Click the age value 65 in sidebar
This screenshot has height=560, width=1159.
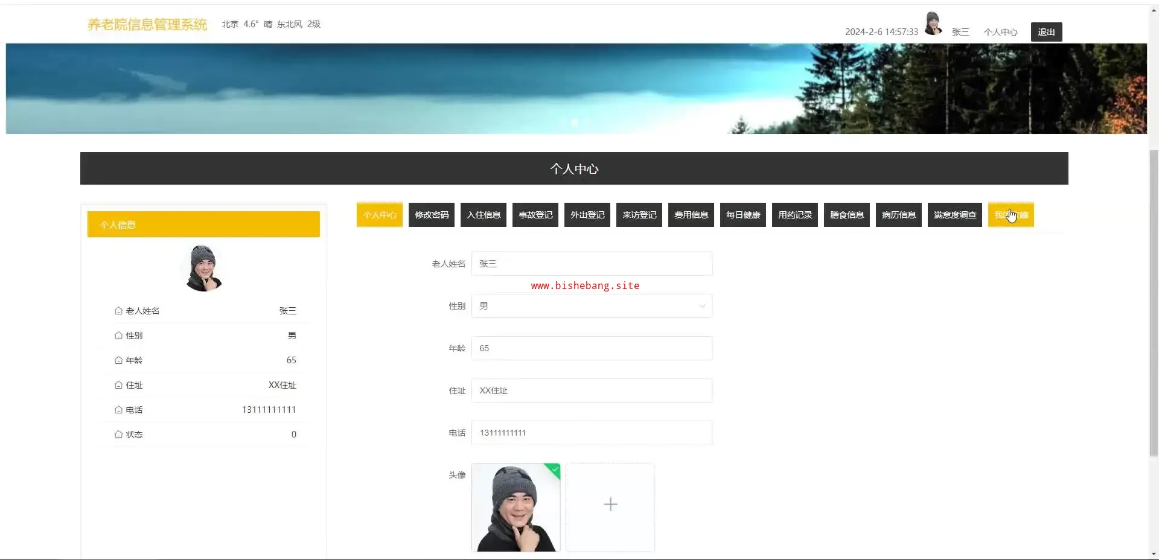(x=292, y=360)
